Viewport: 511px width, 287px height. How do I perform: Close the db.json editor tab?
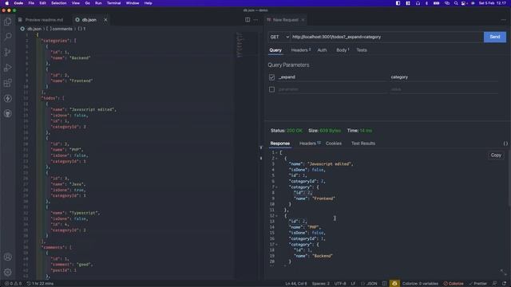pos(105,20)
